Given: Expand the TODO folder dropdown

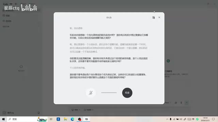Looking at the screenshot, I should click(89, 110).
